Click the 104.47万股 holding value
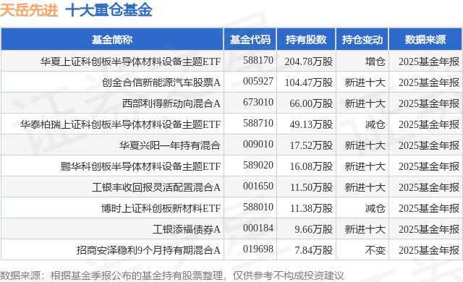The image size is (463, 282). point(309,82)
